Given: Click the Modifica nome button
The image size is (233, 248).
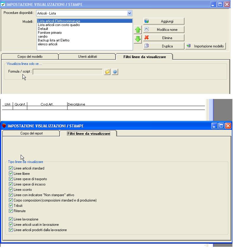Looking at the screenshot, I should point(164,30).
